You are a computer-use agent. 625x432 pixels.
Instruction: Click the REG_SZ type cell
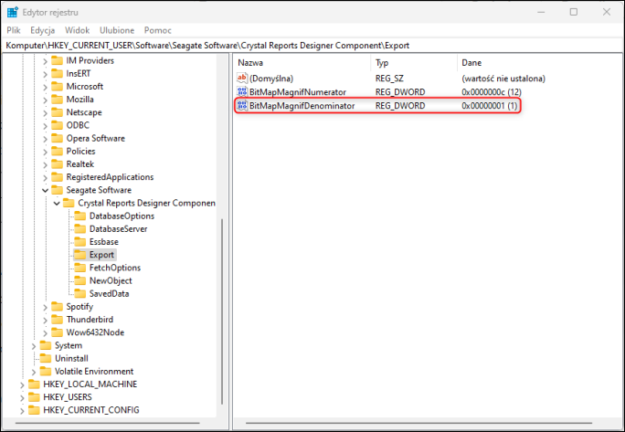tap(389, 79)
